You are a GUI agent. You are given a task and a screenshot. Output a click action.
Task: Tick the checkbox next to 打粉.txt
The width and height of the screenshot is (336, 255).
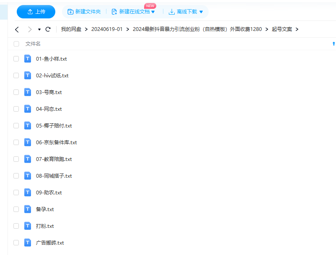click(x=16, y=226)
